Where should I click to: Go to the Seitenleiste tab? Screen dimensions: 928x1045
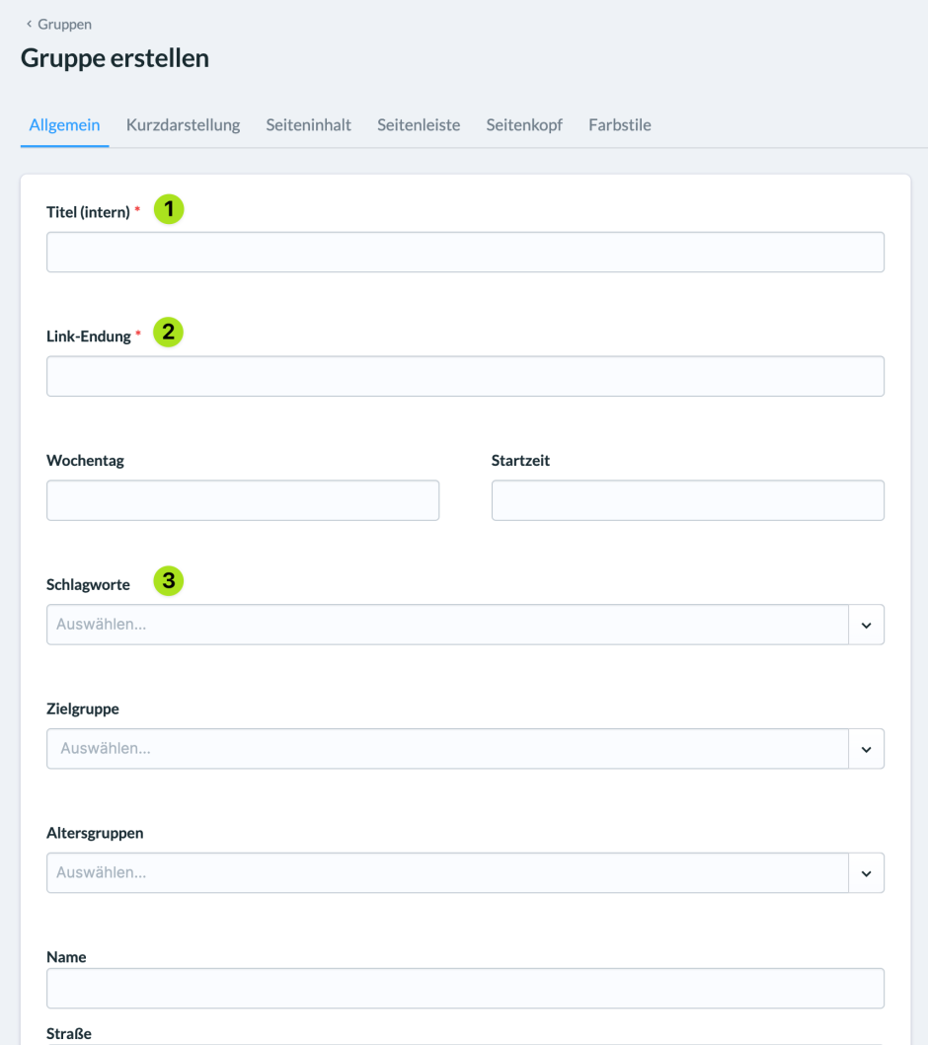419,124
